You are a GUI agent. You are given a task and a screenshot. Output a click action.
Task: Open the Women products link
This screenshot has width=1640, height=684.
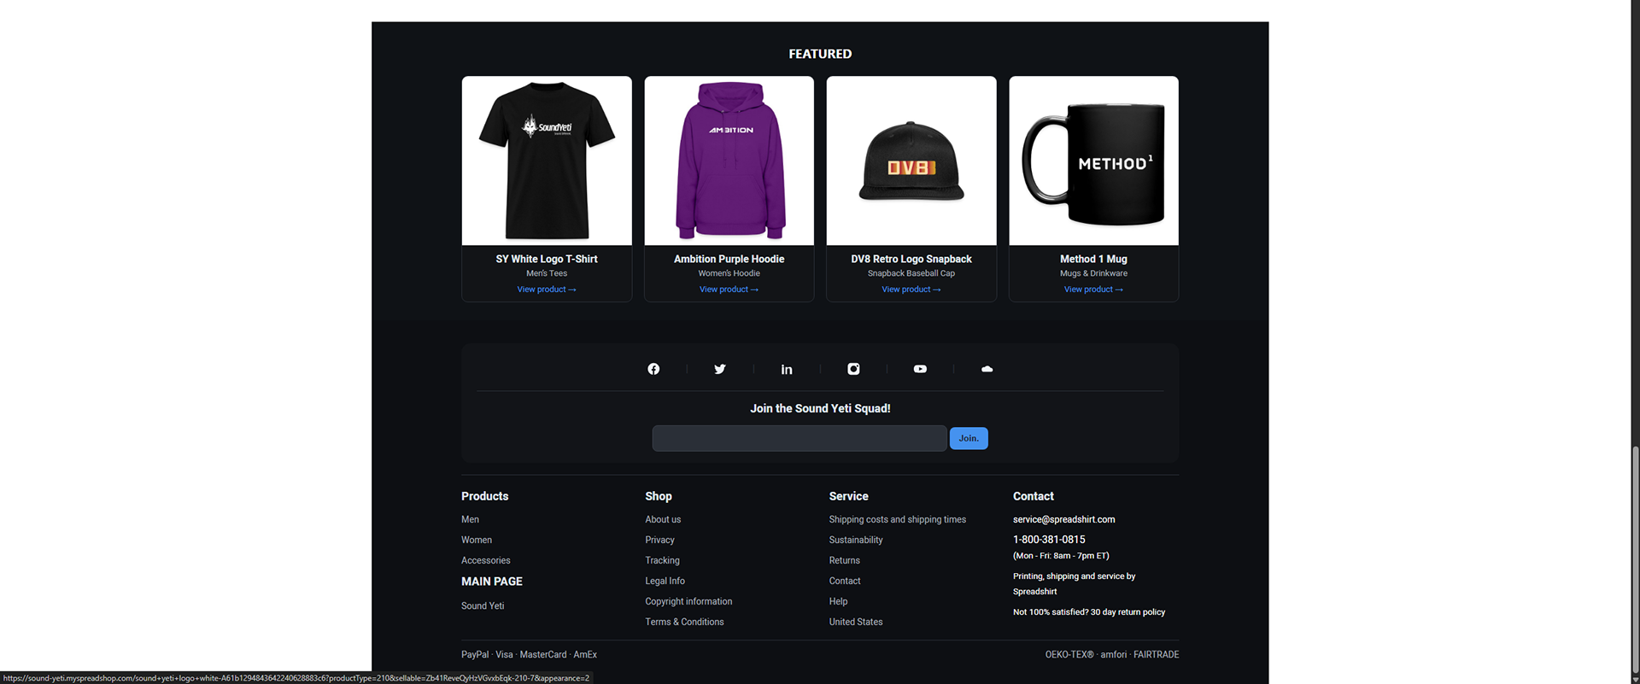pyautogui.click(x=477, y=540)
